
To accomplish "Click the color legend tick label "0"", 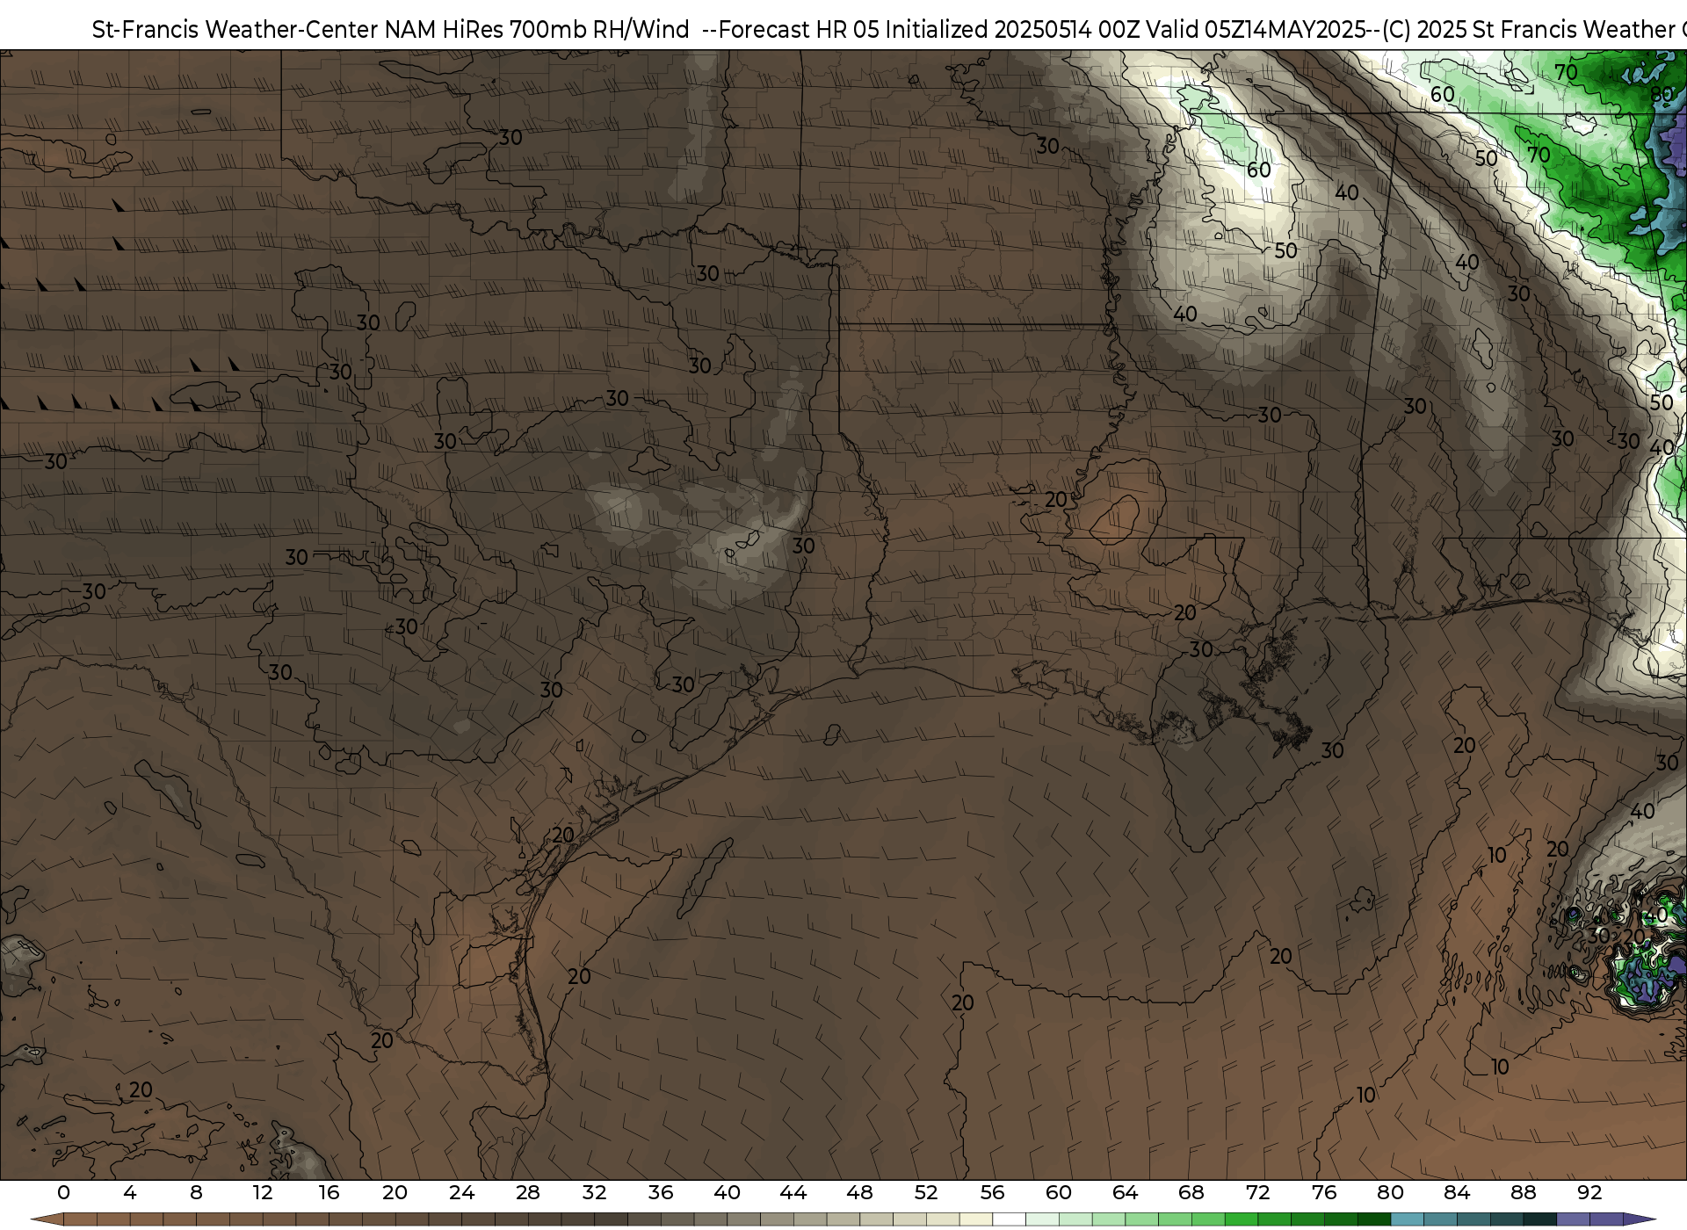I will click(x=63, y=1192).
